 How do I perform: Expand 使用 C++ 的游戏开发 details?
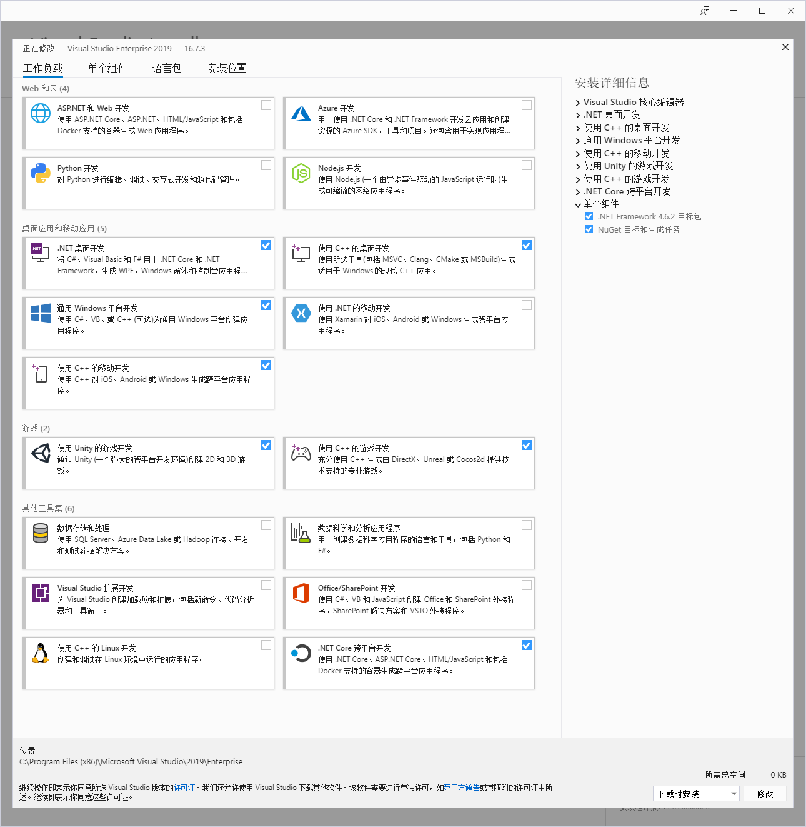tap(578, 179)
